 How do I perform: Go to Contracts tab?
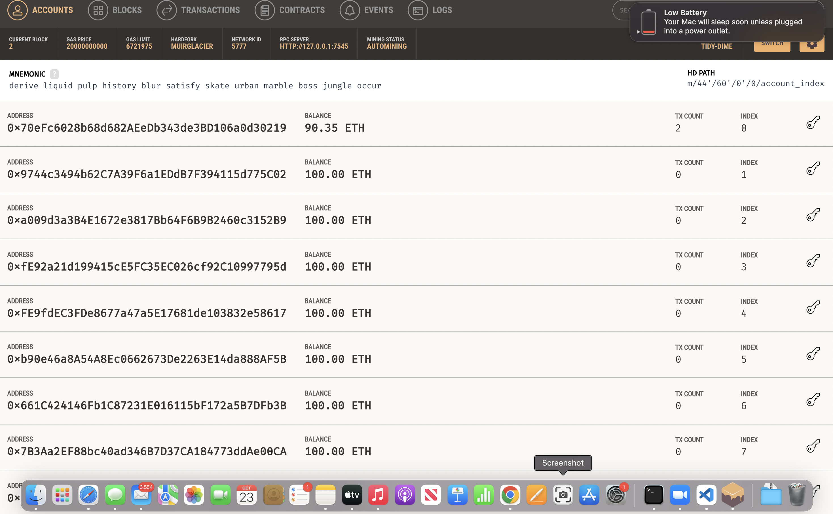290,10
